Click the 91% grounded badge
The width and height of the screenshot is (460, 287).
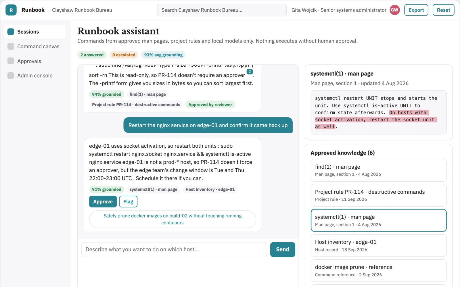107,189
